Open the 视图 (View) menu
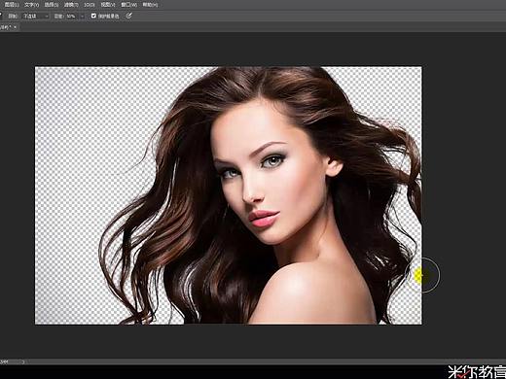The height and width of the screenshot is (379, 506). point(108,5)
